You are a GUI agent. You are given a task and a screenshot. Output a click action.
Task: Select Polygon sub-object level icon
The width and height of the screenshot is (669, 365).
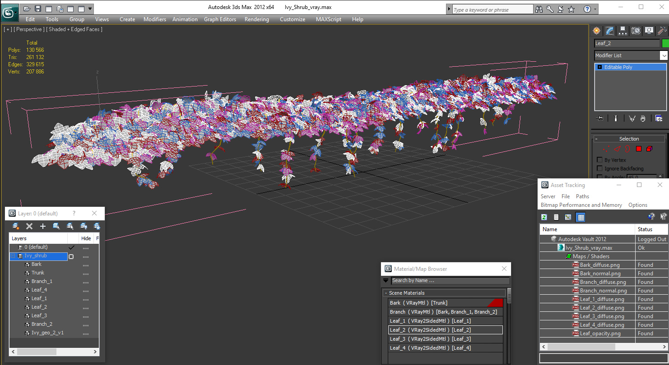(639, 149)
